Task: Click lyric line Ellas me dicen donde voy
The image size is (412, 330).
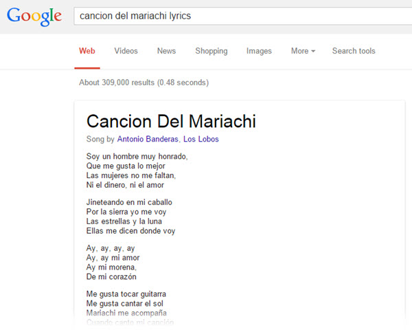Action: click(130, 231)
